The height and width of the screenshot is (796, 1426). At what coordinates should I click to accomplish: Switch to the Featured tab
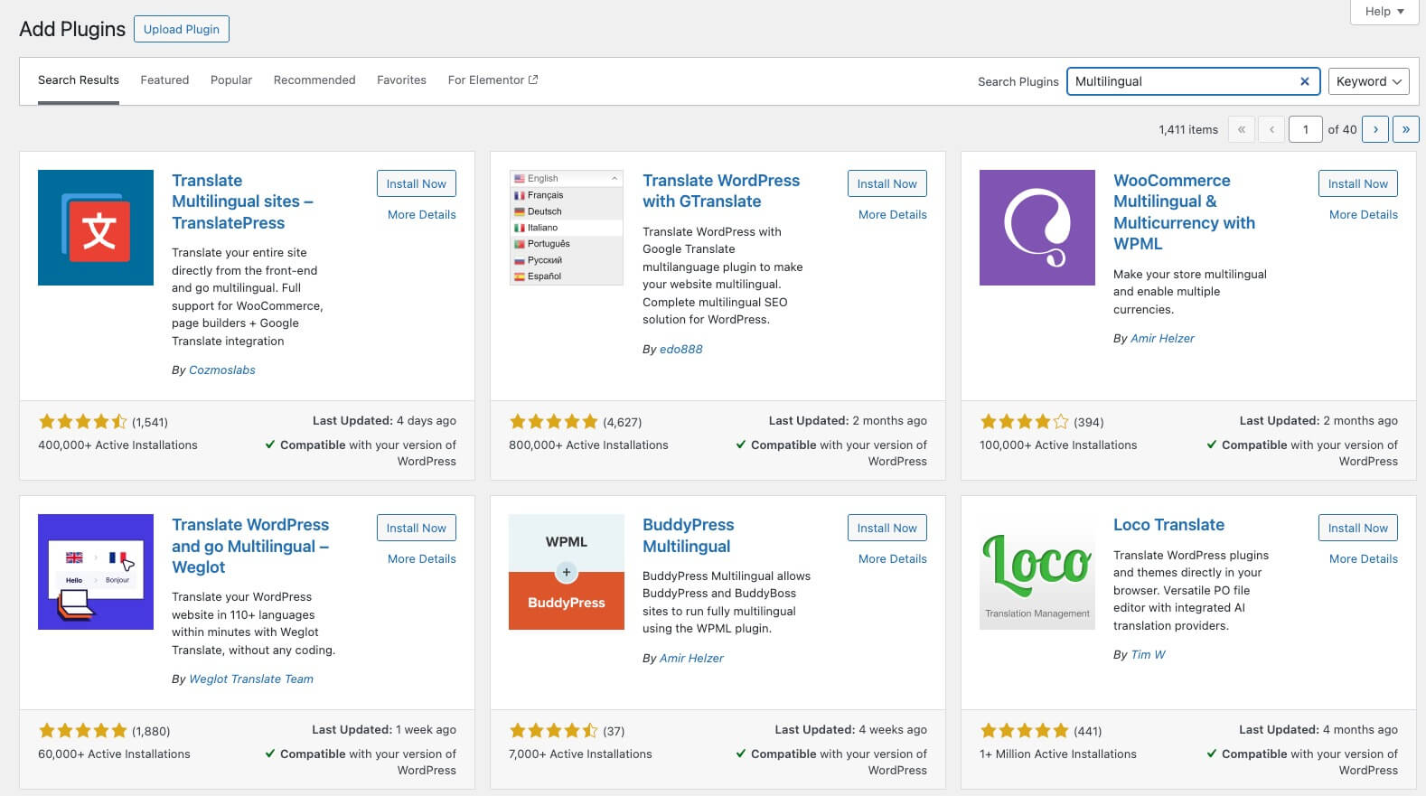point(164,80)
